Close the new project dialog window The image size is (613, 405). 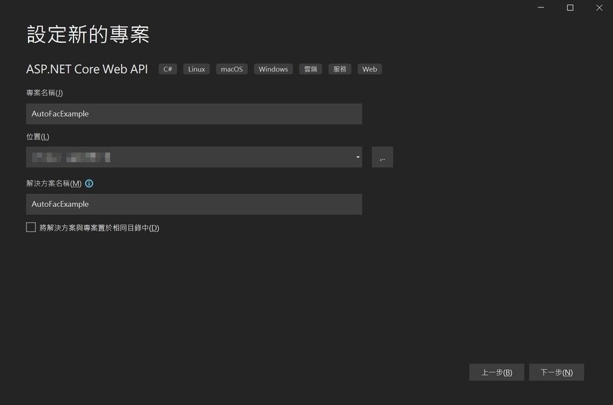(x=599, y=7)
